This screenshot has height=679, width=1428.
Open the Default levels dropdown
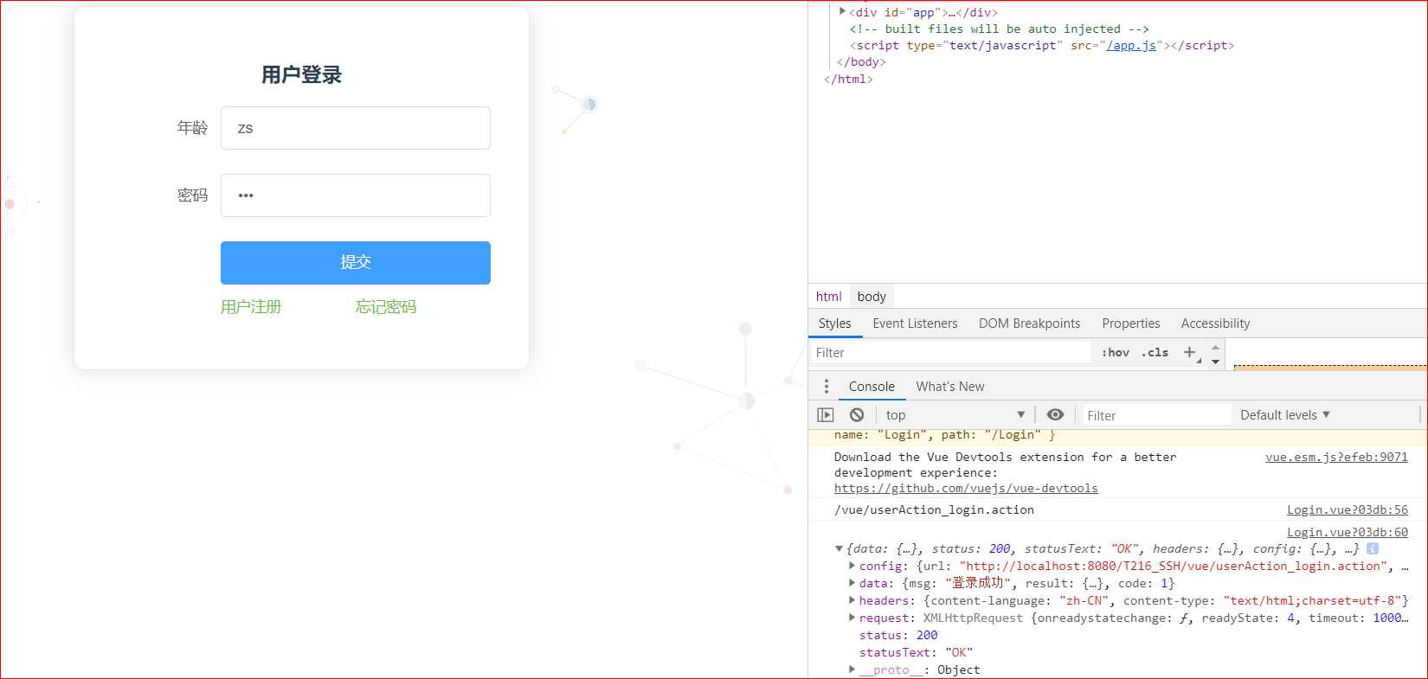pyautogui.click(x=1285, y=415)
